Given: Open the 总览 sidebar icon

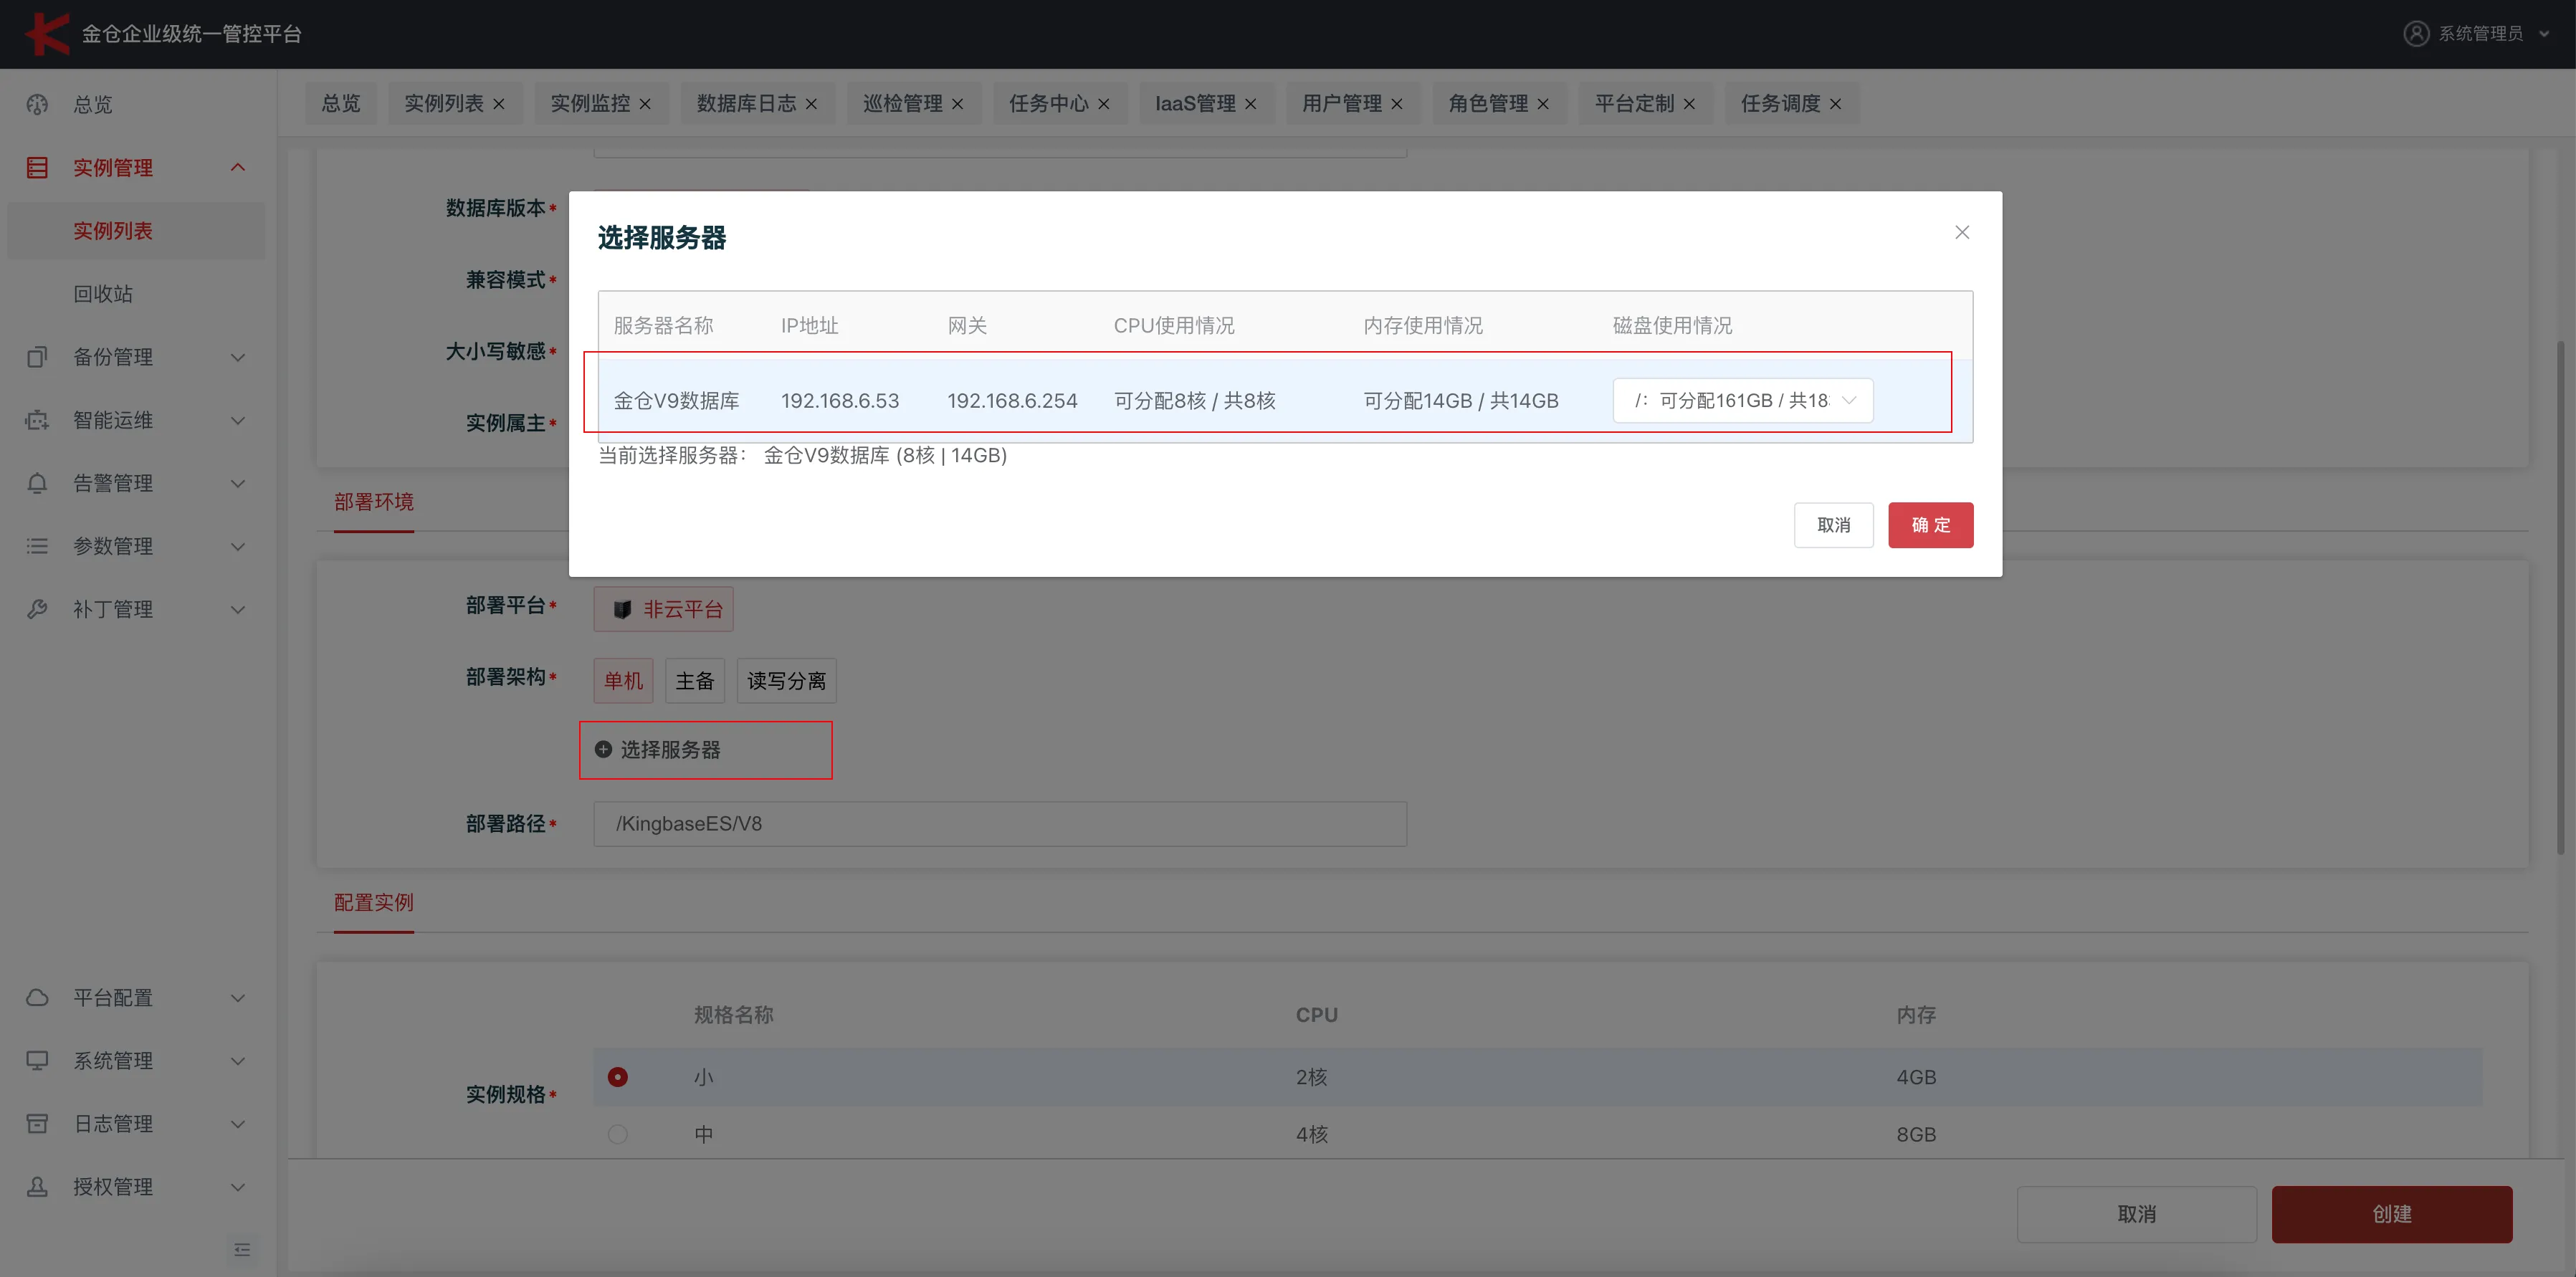Looking at the screenshot, I should coord(37,104).
